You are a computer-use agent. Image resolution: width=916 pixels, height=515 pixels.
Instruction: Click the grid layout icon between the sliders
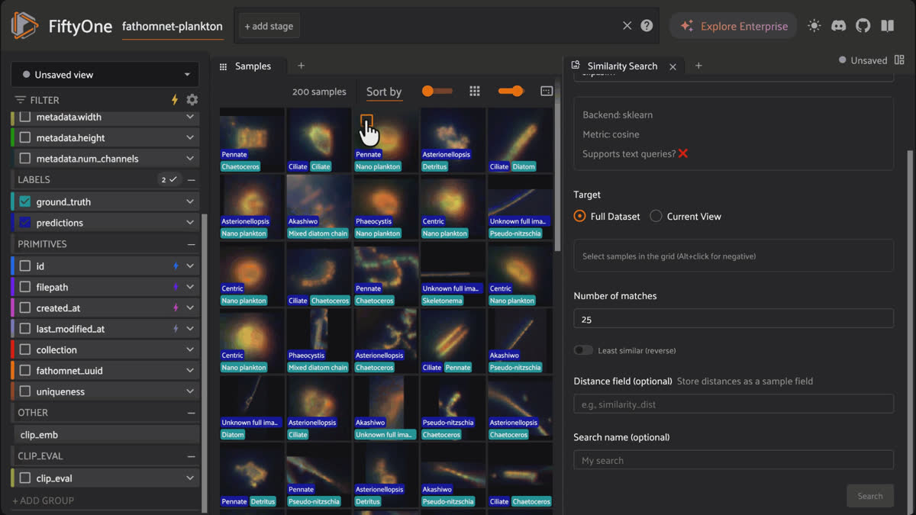click(x=475, y=92)
